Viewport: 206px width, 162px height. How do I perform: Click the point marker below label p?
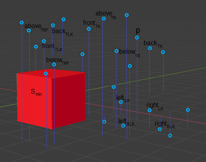click(137, 38)
